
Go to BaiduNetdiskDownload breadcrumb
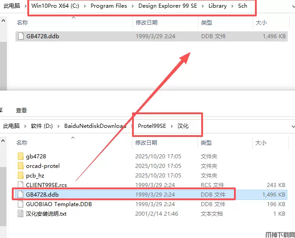point(96,126)
